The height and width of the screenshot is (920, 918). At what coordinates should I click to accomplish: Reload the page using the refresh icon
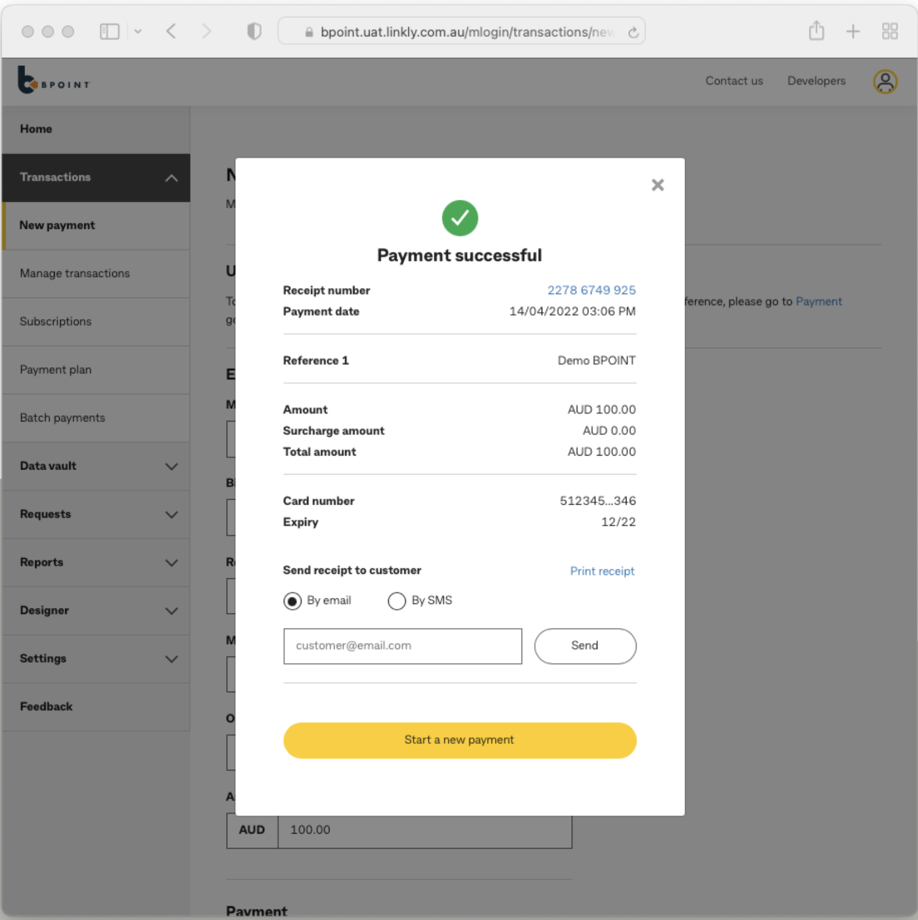633,32
